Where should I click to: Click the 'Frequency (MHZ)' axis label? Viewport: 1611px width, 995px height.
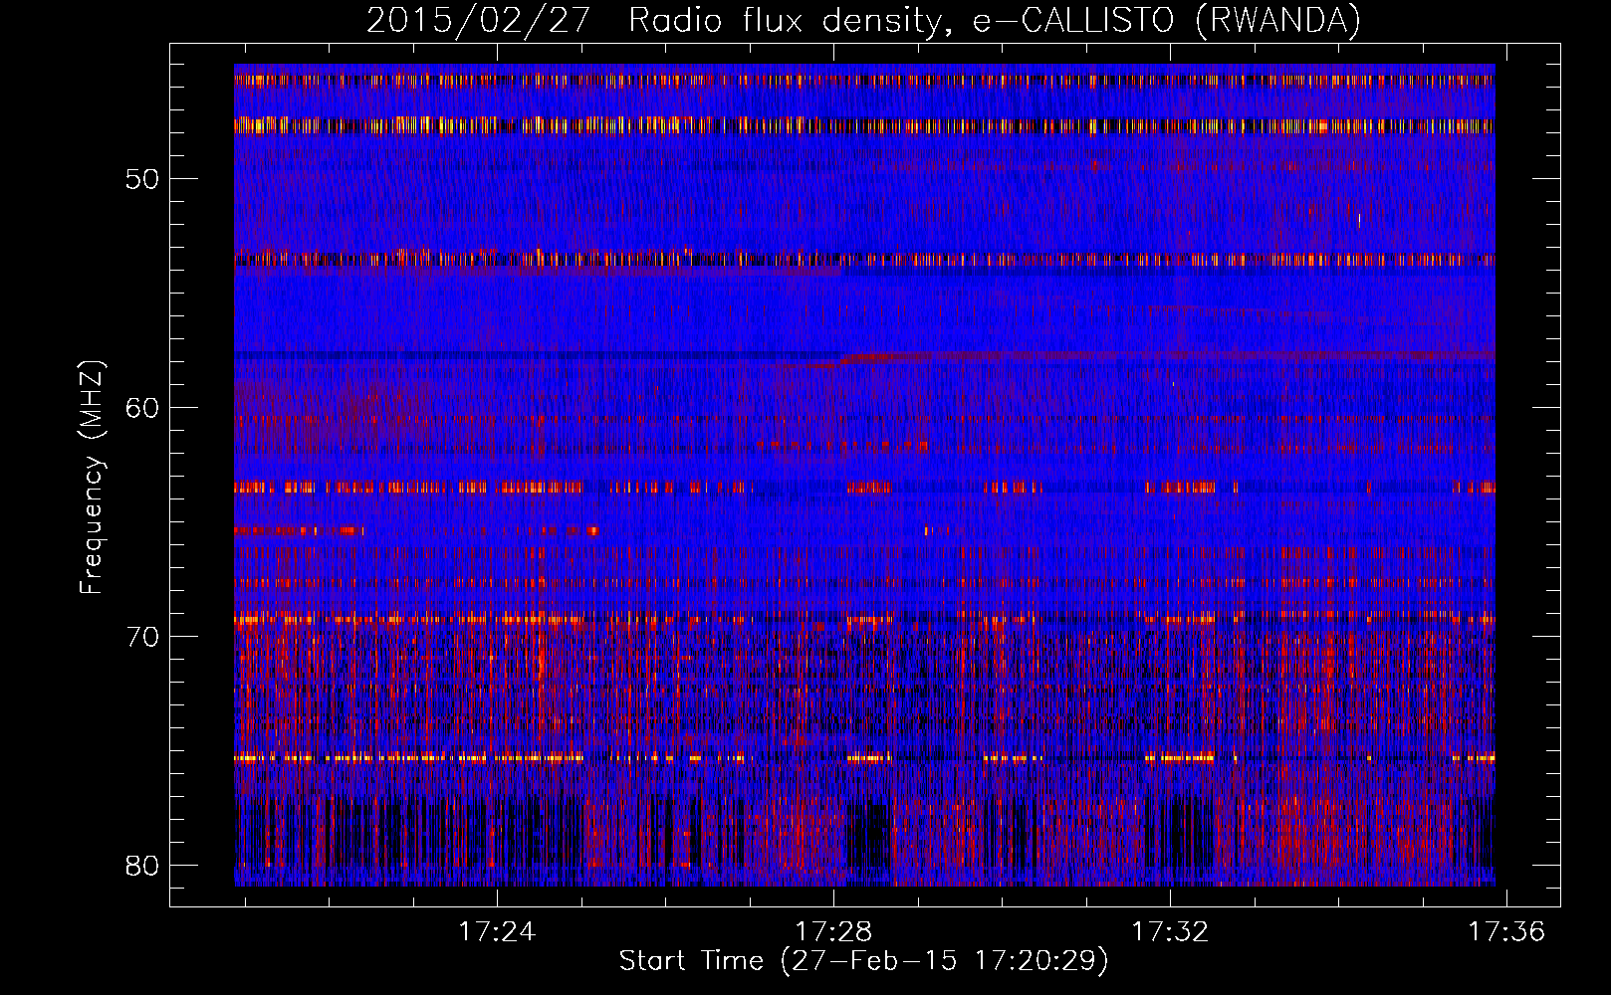[92, 477]
